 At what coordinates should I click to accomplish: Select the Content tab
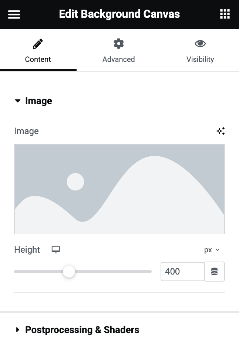click(x=38, y=50)
